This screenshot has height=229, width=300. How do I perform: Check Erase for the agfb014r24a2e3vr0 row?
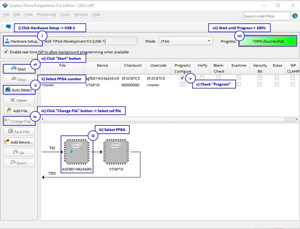pos(277,78)
